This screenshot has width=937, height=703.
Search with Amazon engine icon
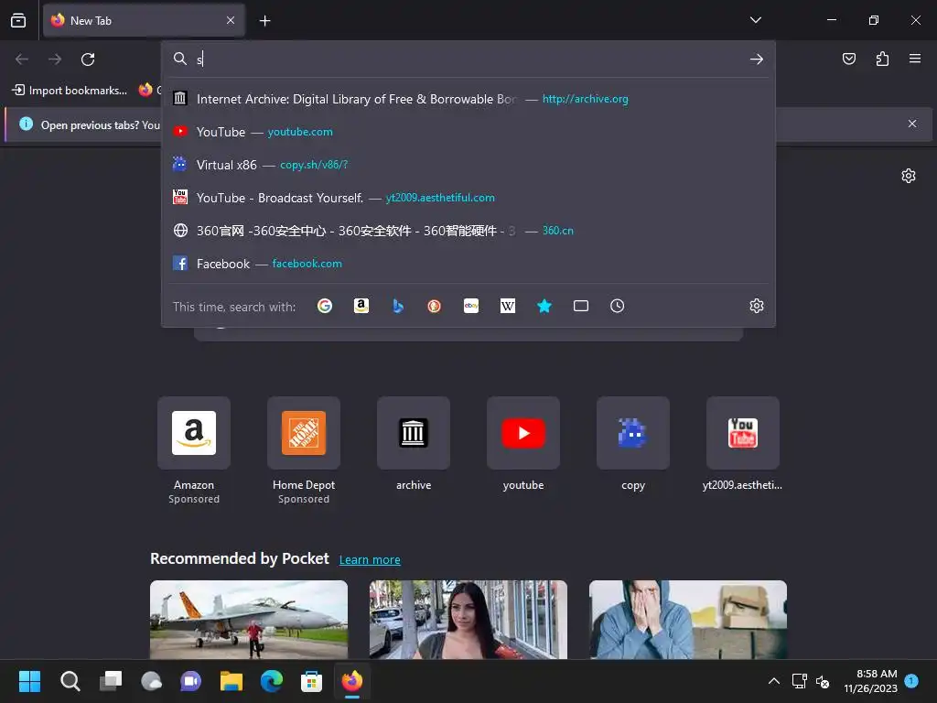click(x=361, y=306)
